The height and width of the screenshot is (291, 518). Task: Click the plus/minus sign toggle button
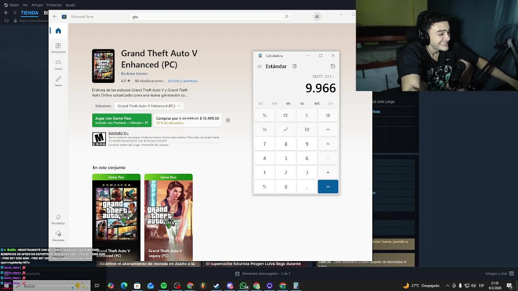[265, 187]
